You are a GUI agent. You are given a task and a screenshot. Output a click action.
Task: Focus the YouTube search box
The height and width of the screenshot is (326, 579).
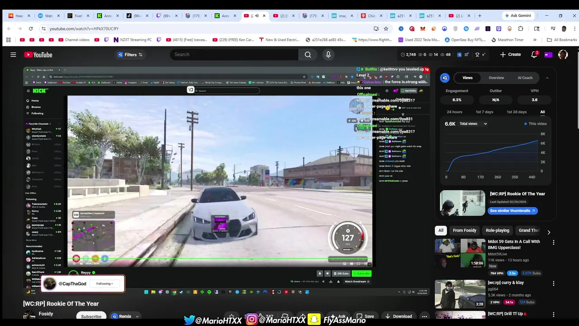234,55
